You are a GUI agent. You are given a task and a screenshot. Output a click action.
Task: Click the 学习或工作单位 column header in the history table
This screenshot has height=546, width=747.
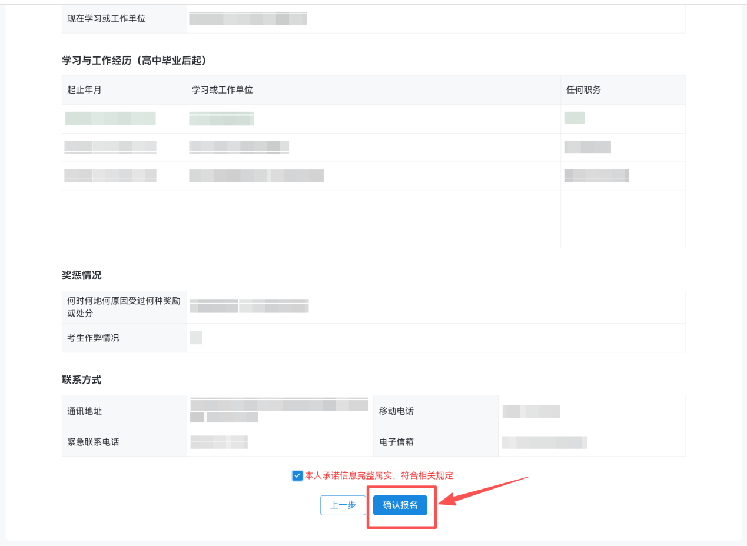tap(223, 90)
